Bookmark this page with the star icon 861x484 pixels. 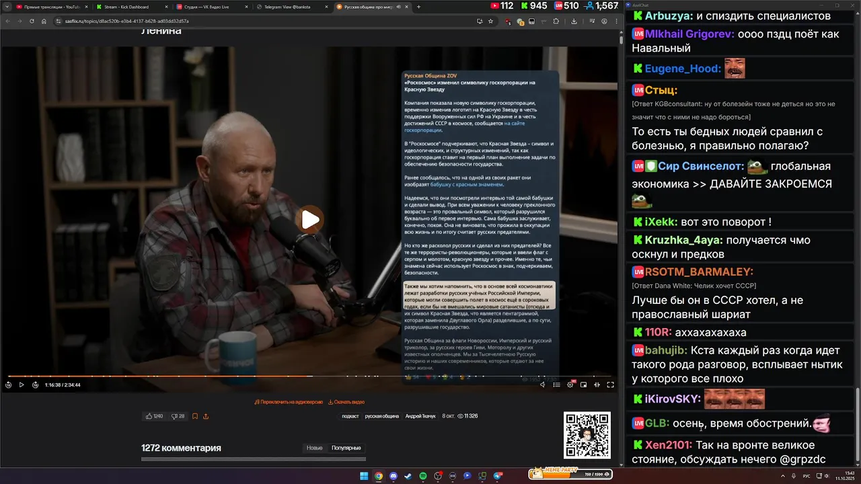coord(490,21)
